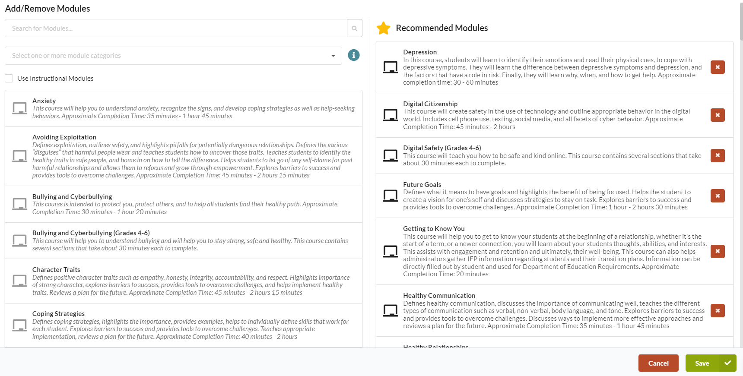Remove the Getting to Know You module
Screen dimensions: 743x376
click(x=718, y=251)
